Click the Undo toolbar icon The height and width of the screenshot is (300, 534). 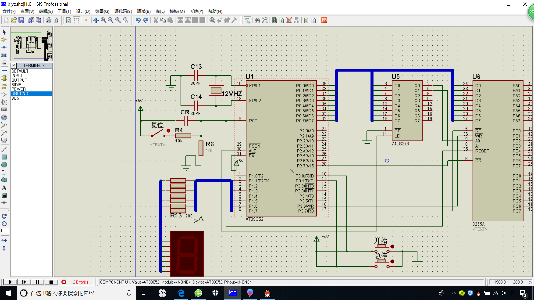click(138, 20)
